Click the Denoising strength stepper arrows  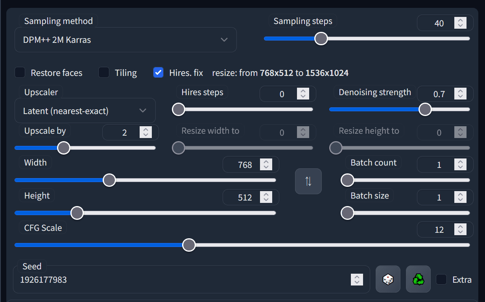click(460, 94)
